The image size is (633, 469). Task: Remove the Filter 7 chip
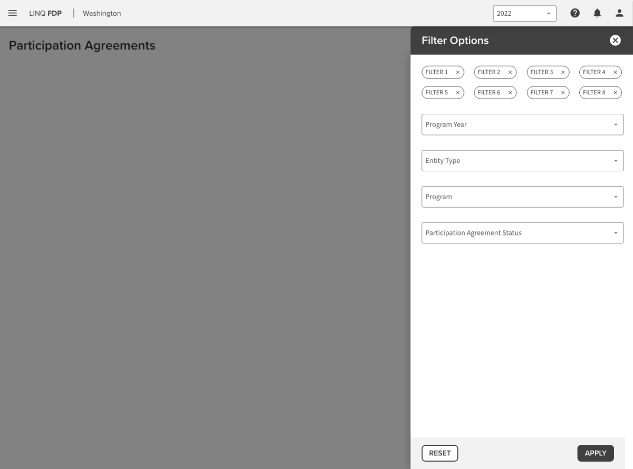click(x=562, y=93)
